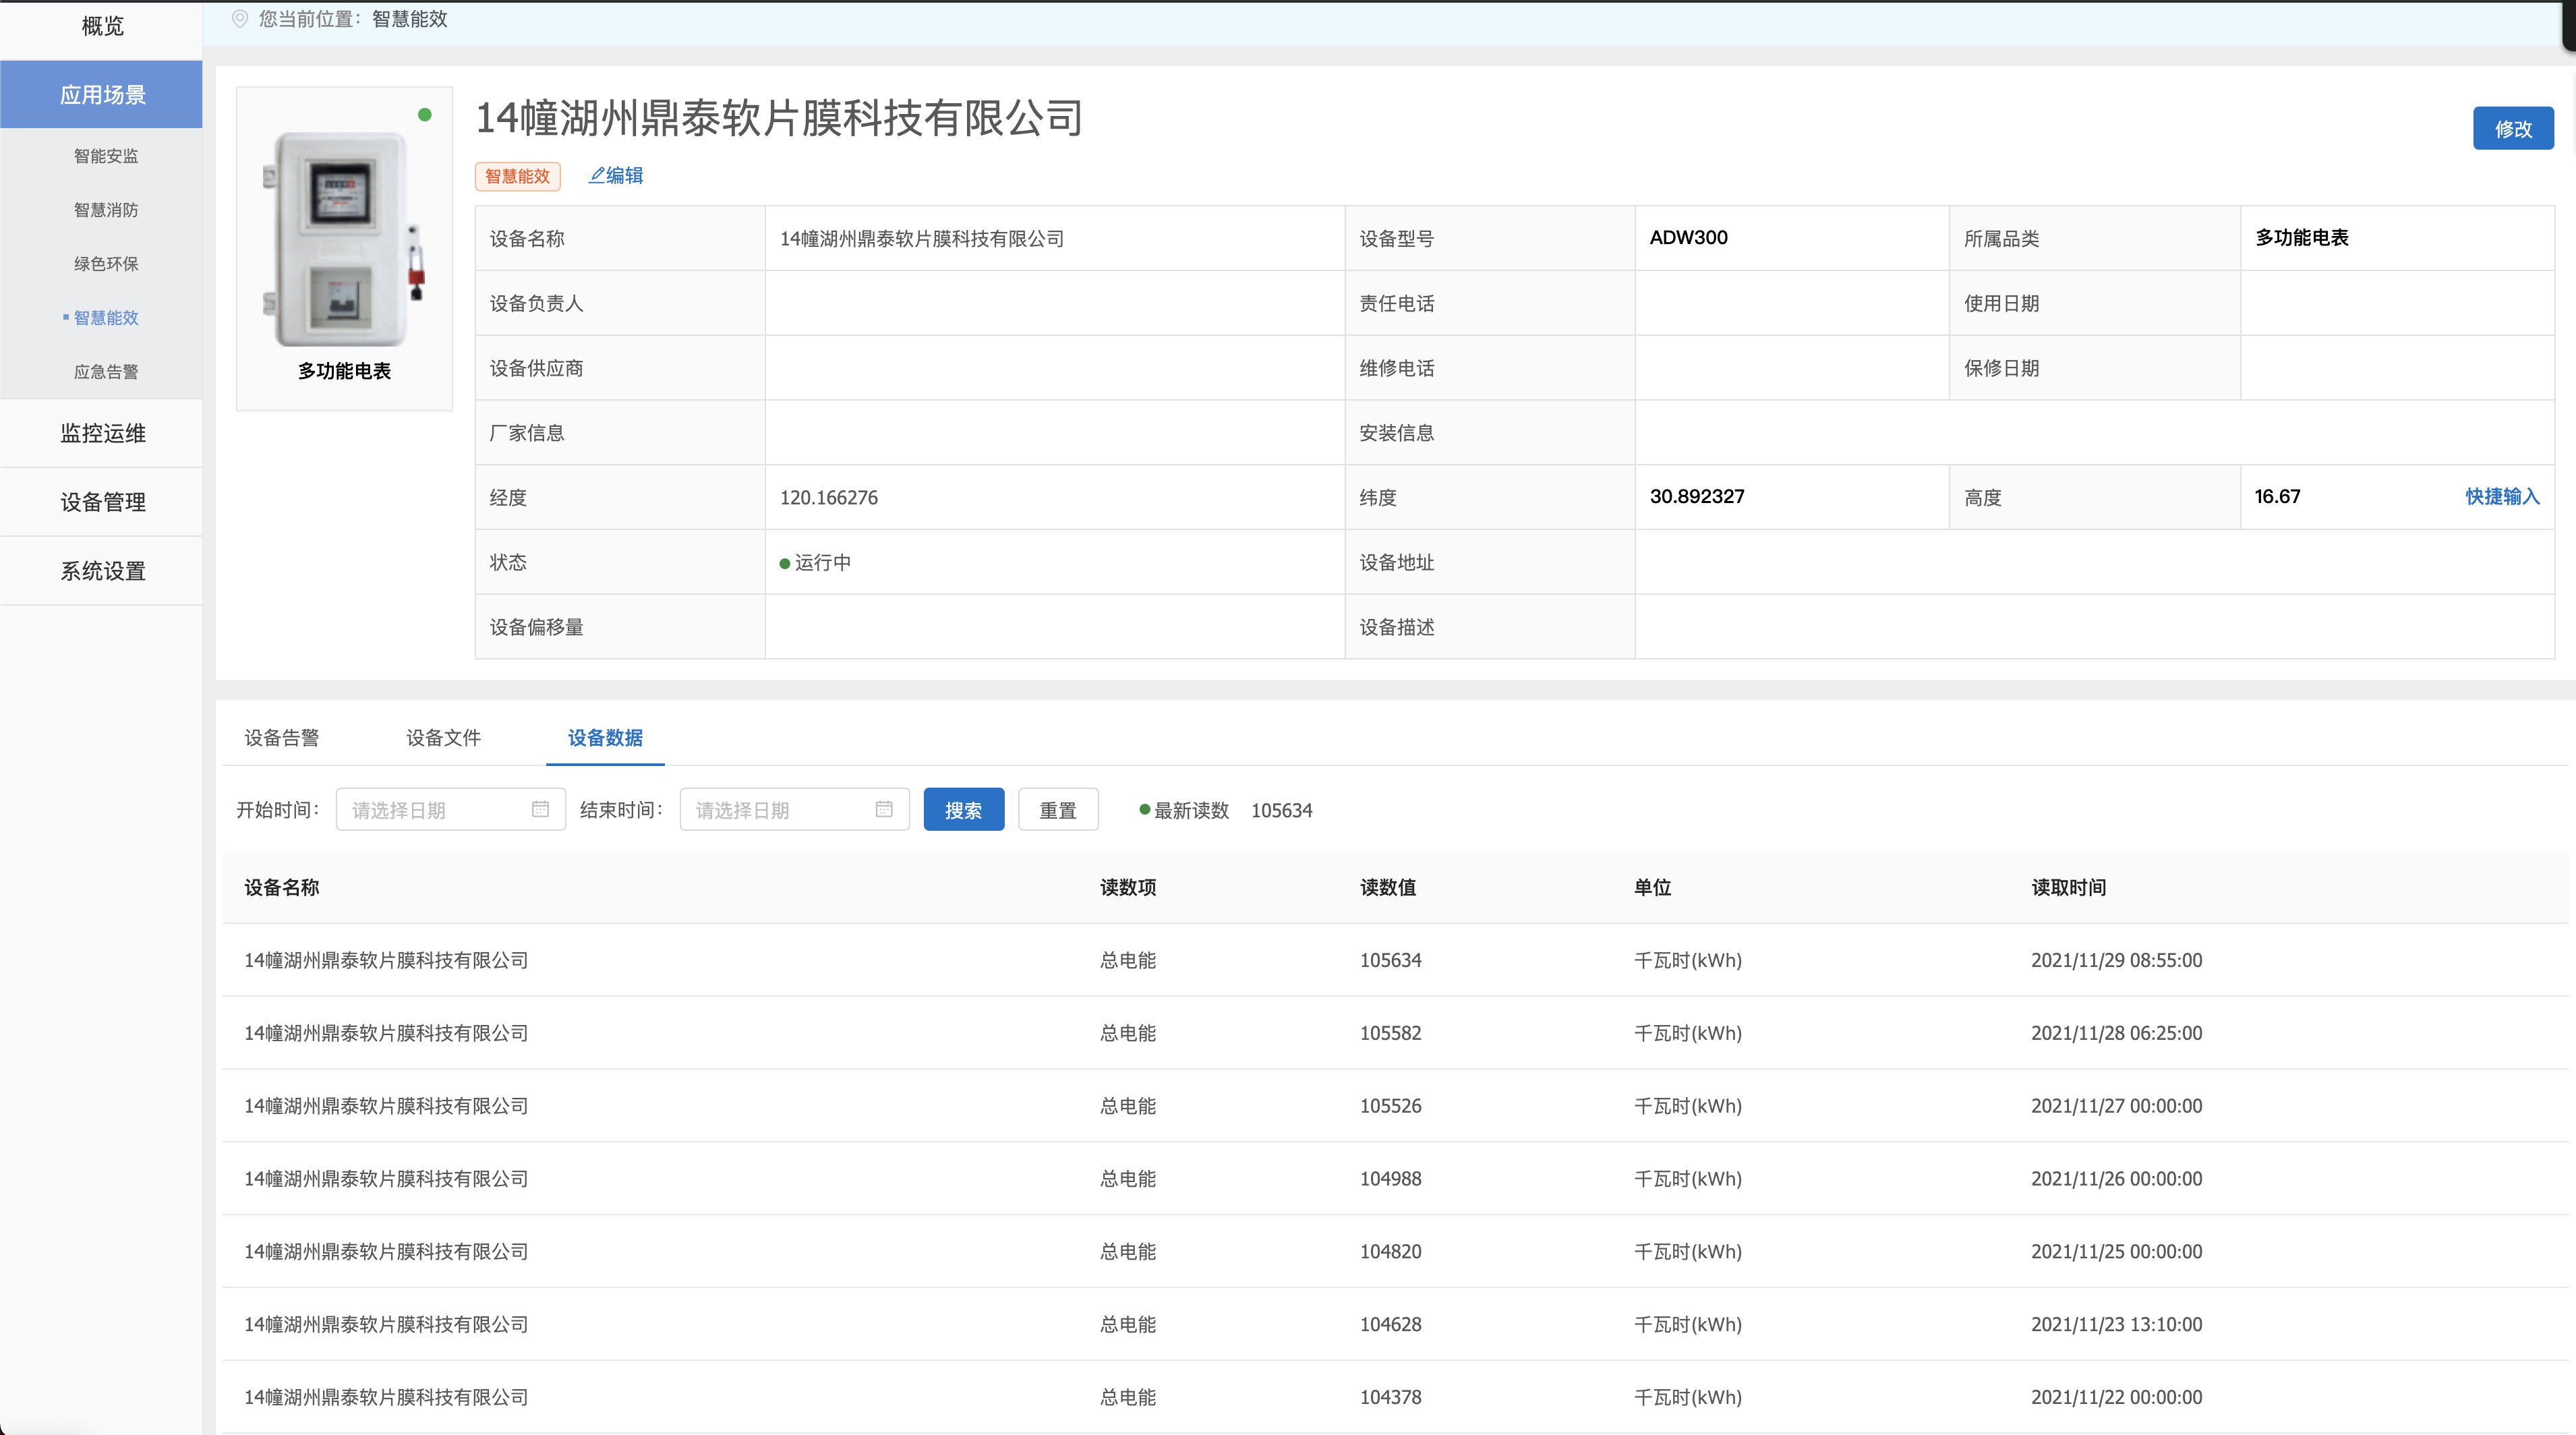
Task: Click the 快捷输入 link in height row
Action: 2502,496
